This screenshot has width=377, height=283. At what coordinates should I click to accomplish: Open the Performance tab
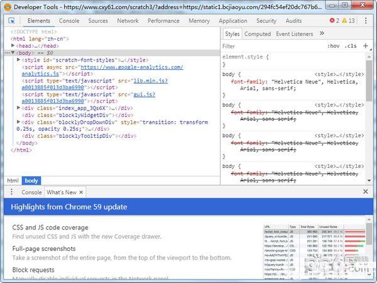[x=163, y=21]
